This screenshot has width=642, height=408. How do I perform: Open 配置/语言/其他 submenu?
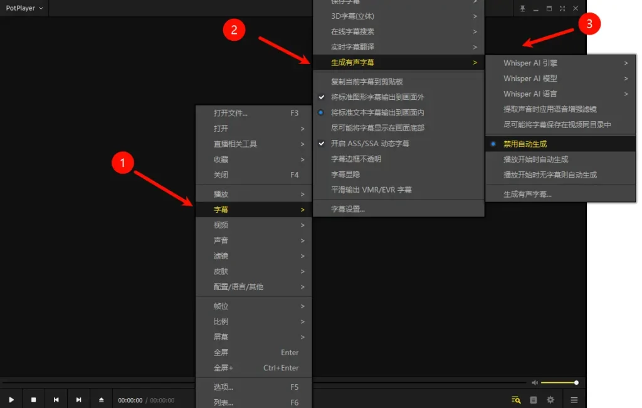click(254, 287)
